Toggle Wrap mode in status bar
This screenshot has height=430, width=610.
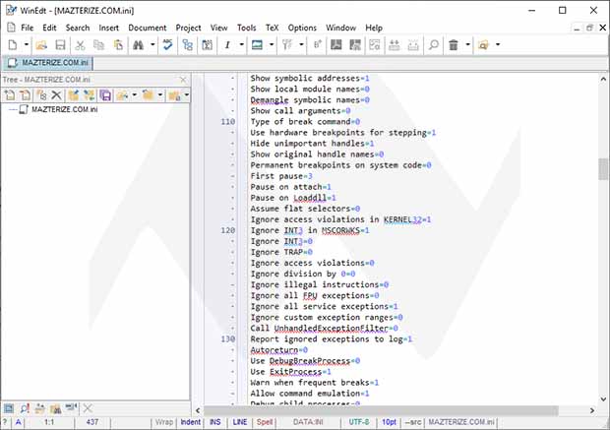click(x=163, y=422)
